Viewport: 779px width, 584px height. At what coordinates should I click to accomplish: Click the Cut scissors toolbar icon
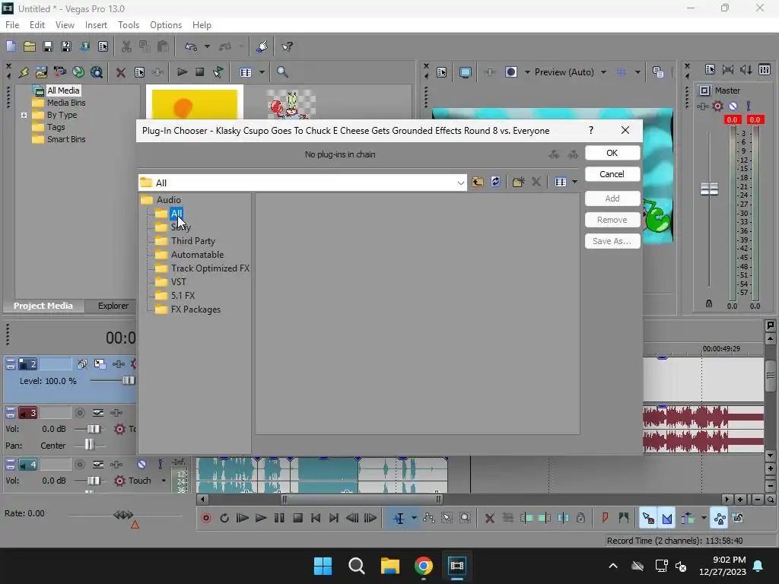tap(126, 46)
